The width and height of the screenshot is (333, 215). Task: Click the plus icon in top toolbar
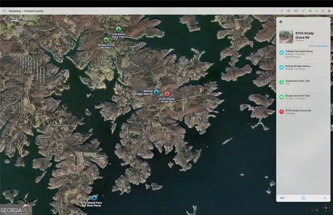pyautogui.click(x=316, y=11)
